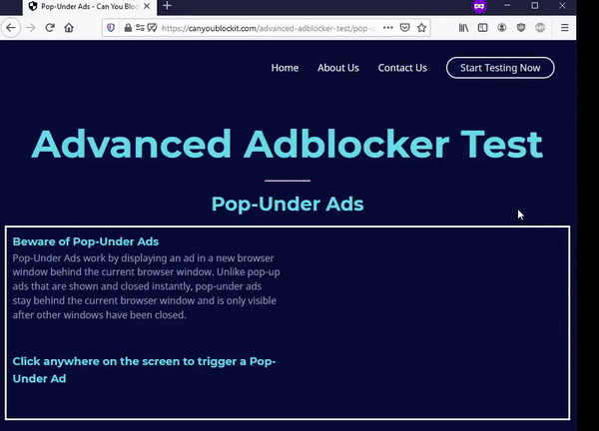This screenshot has width=599, height=431.
Task: Reload the current page
Action: pyautogui.click(x=49, y=28)
